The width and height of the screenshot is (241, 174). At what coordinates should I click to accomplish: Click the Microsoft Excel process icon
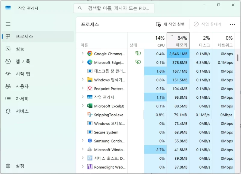90,106
